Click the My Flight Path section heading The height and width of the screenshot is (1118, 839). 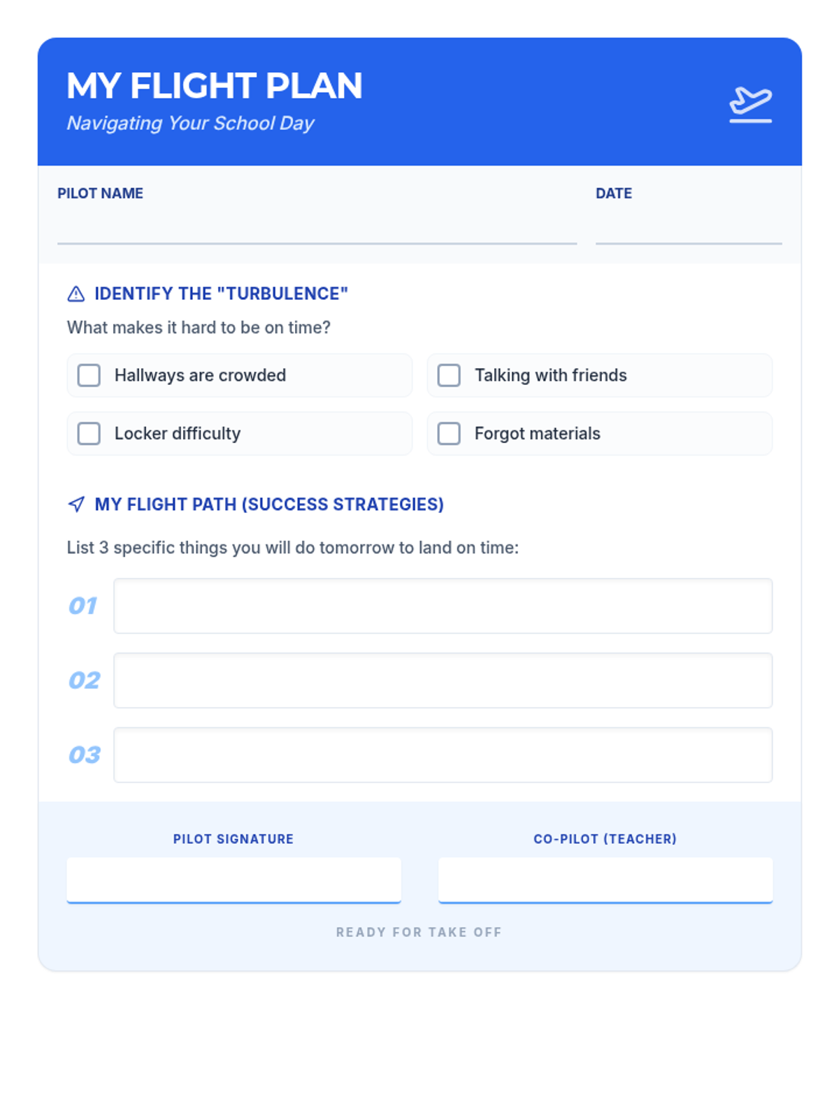coord(269,504)
